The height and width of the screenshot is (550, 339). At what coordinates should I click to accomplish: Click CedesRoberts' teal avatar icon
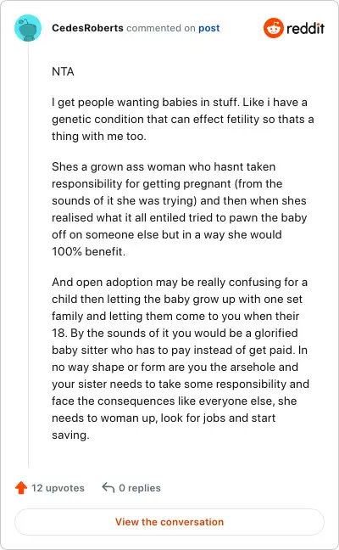point(28,28)
